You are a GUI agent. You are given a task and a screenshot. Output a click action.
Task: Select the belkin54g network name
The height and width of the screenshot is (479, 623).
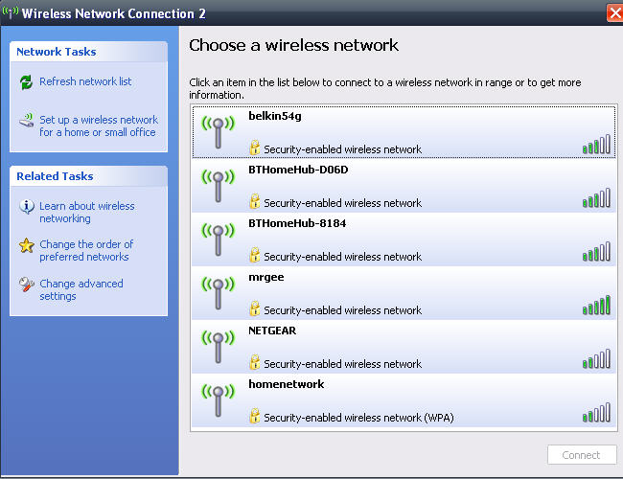click(275, 116)
